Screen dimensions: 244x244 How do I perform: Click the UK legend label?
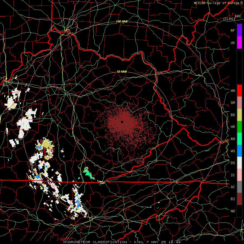(x=233, y=43)
